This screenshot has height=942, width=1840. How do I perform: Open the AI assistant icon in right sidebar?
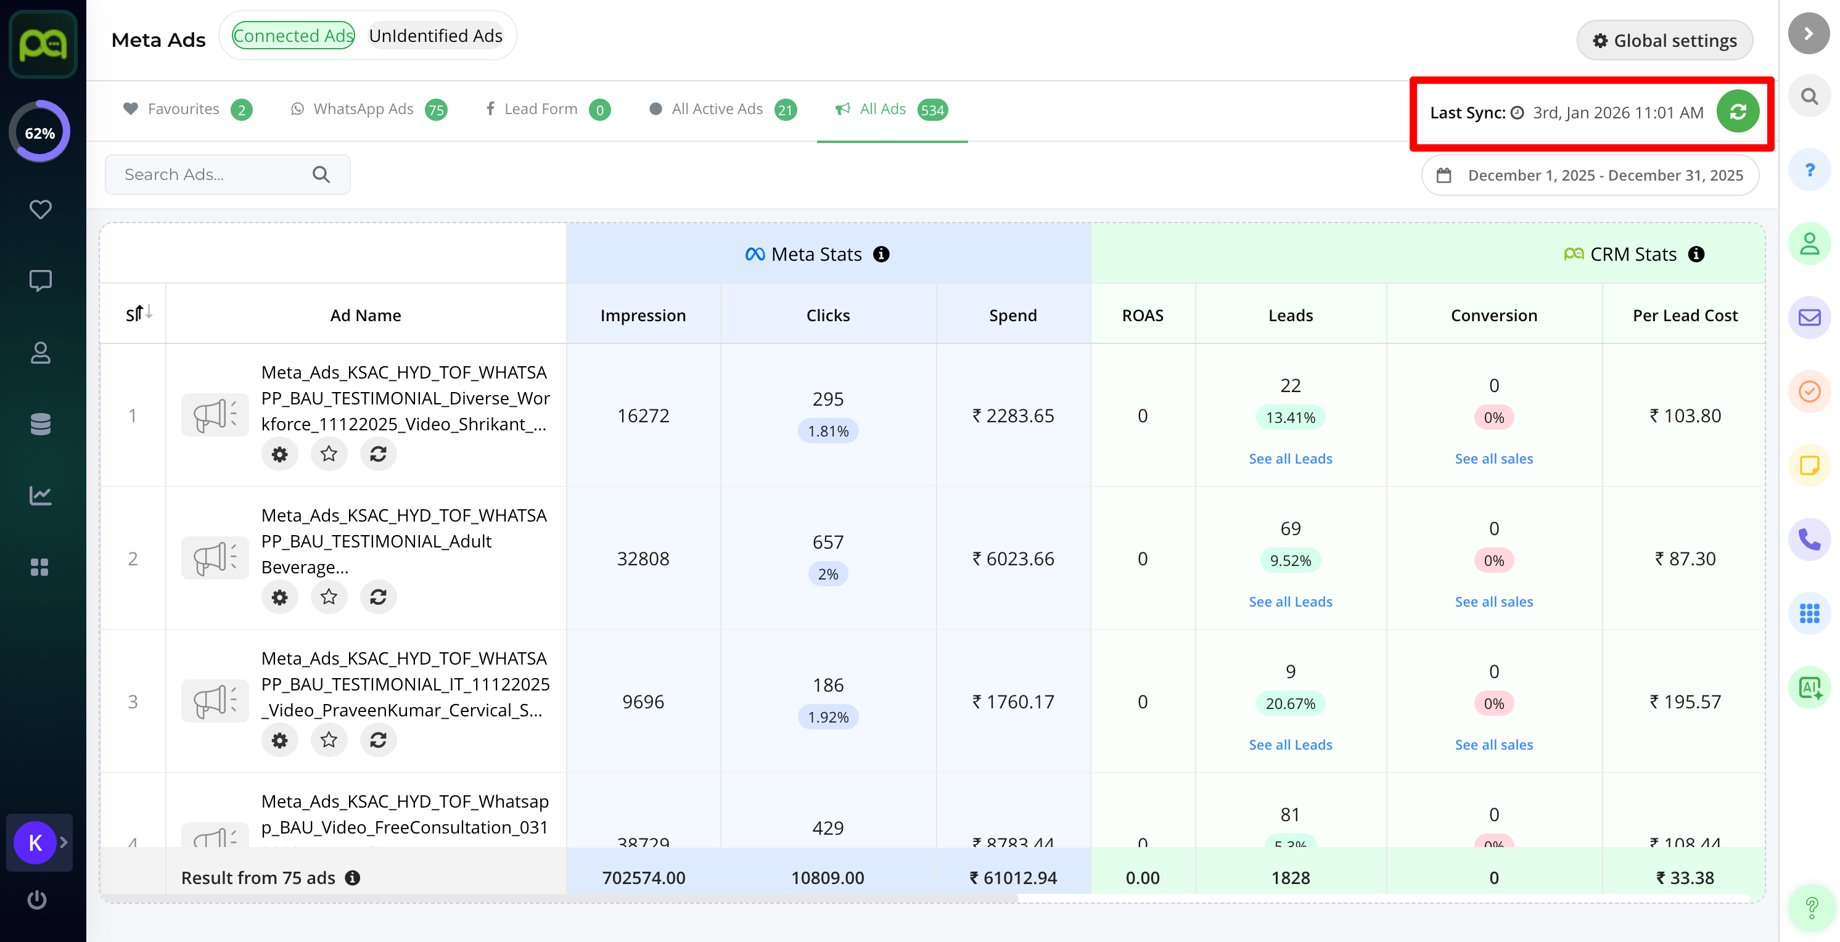pyautogui.click(x=1809, y=687)
